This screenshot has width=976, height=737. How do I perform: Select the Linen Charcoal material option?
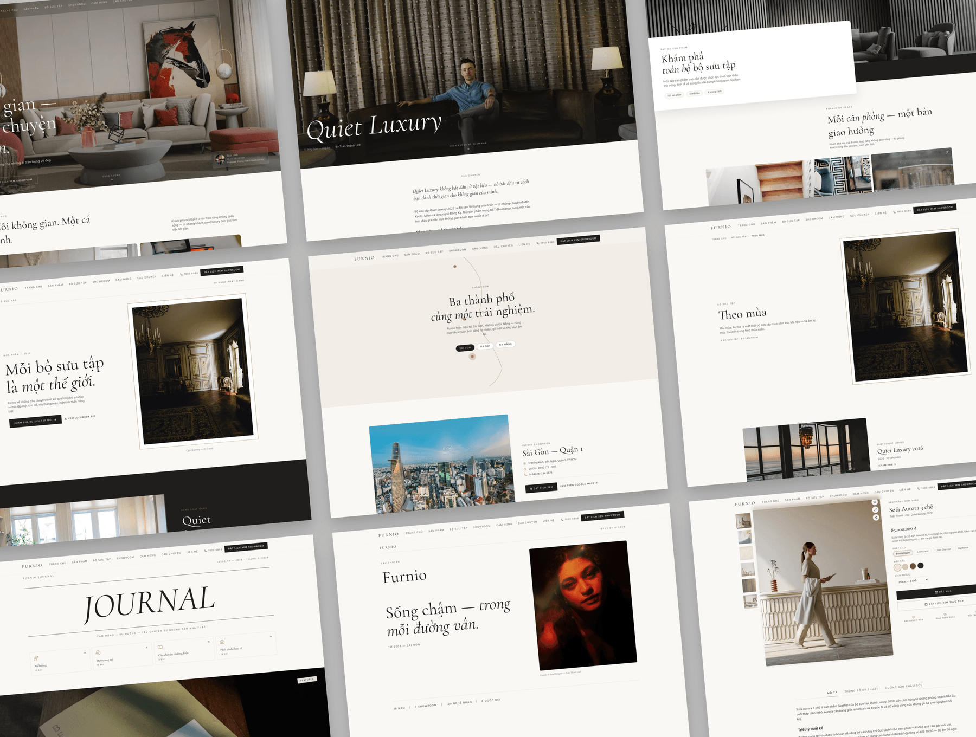pyautogui.click(x=943, y=549)
